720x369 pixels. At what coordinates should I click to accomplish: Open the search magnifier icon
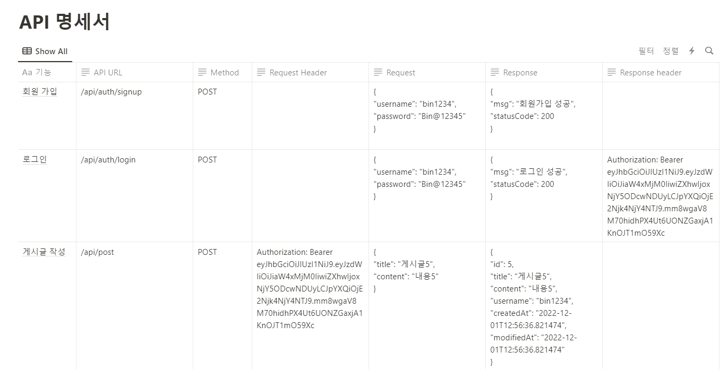[x=709, y=51]
